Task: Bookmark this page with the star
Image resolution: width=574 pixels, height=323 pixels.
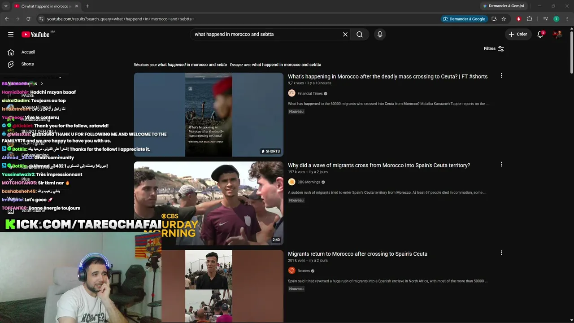Action: 504,19
